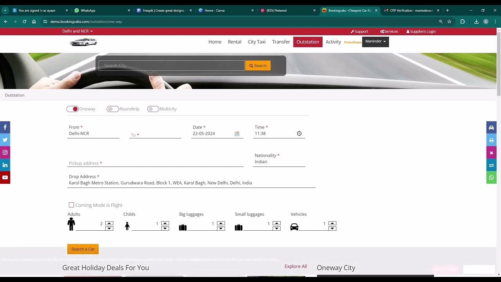View site information icon in address bar
The height and width of the screenshot is (282, 501).
pos(45,22)
